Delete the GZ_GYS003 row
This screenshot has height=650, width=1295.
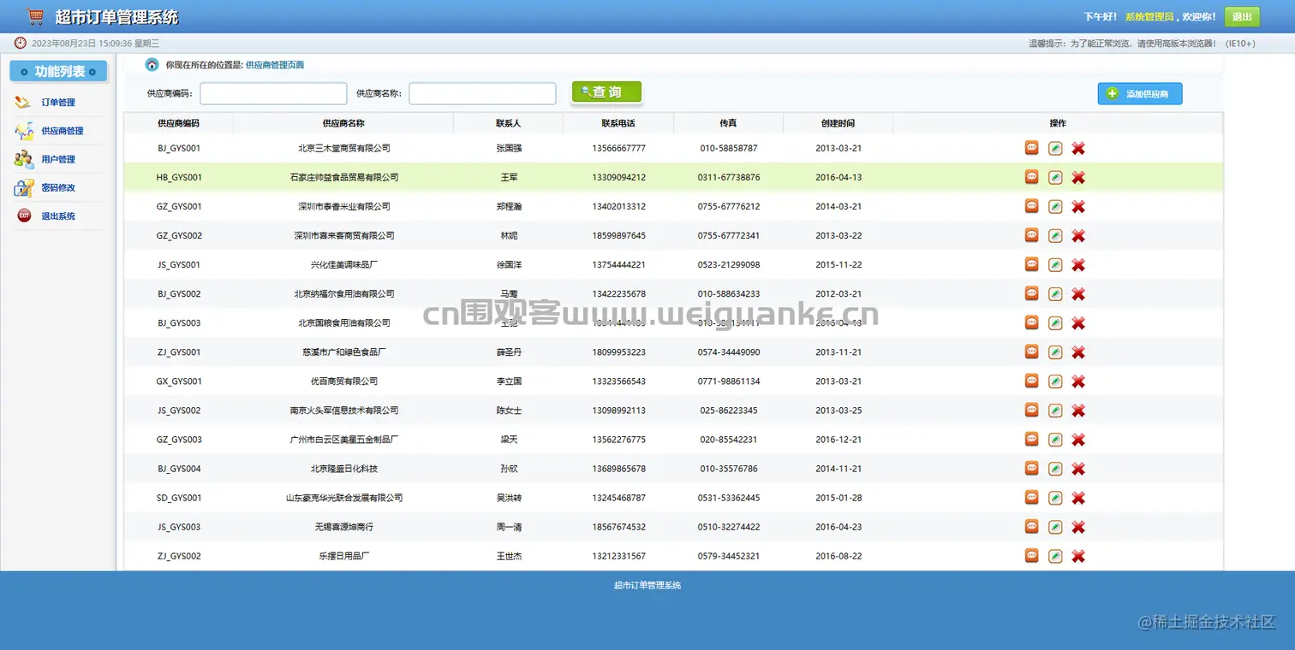1078,439
